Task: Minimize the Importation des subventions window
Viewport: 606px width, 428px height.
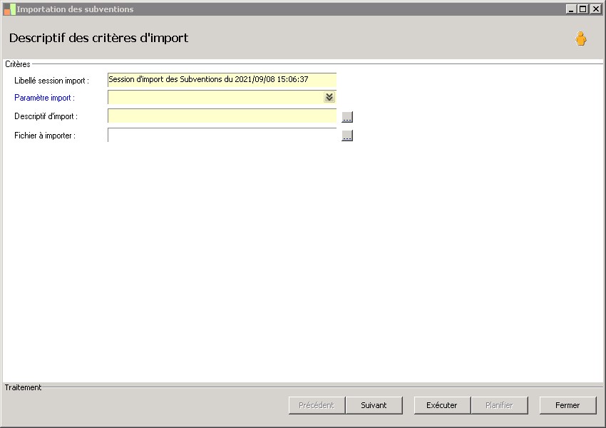Action: tap(571, 9)
